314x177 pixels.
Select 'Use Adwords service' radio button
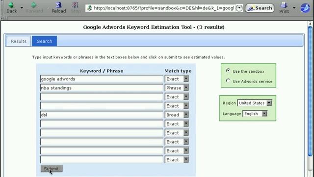pyautogui.click(x=228, y=81)
